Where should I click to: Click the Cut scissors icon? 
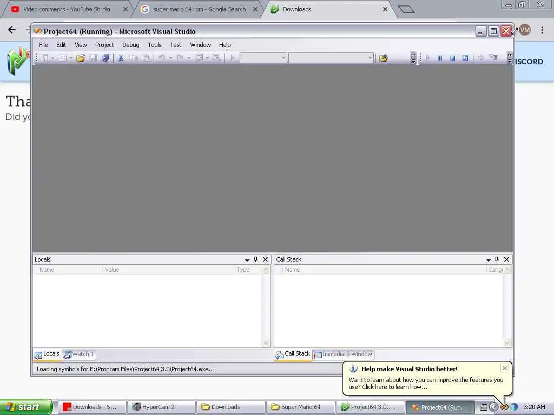[121, 58]
